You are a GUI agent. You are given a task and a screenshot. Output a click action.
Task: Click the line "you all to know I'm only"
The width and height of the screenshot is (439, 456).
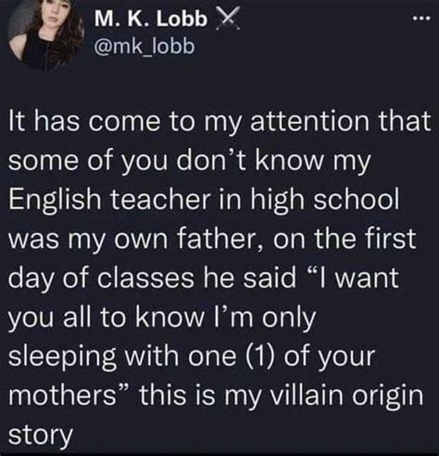(x=162, y=317)
